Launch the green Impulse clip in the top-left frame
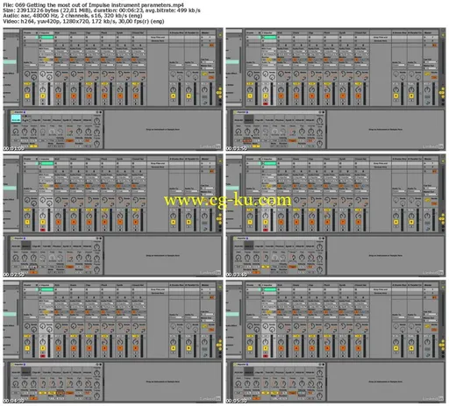 pyautogui.click(x=46, y=38)
